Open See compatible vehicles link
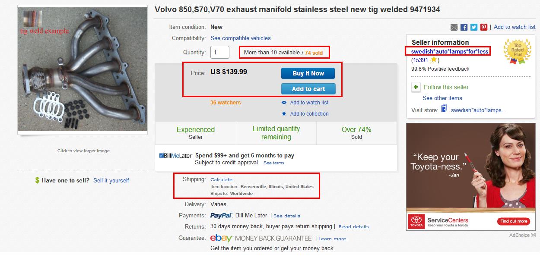Image resolution: width=540 pixels, height=270 pixels. point(241,38)
